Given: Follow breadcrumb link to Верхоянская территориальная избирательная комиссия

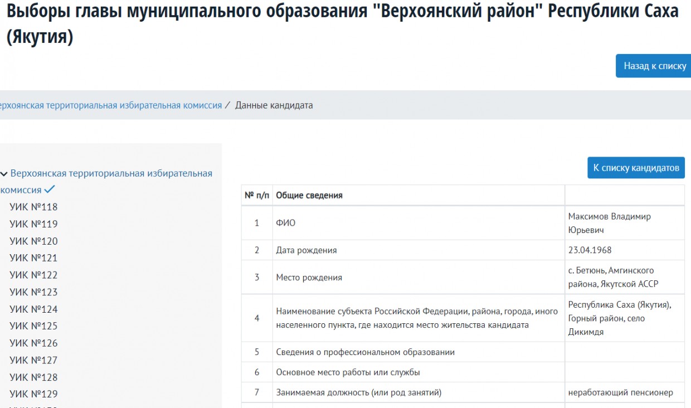Looking at the screenshot, I should pos(111,105).
